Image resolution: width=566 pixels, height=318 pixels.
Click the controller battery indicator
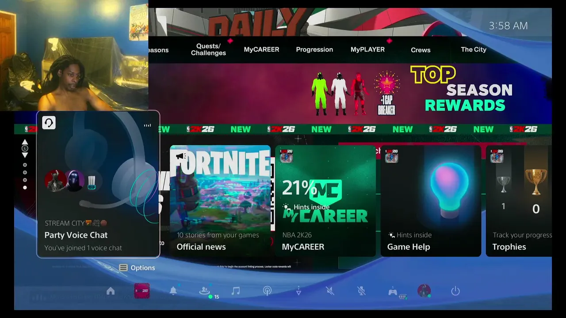click(x=403, y=297)
